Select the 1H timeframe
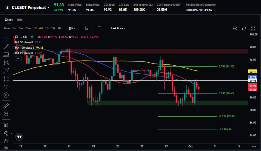Viewport: 261px width, 151px height. (x=35, y=28)
